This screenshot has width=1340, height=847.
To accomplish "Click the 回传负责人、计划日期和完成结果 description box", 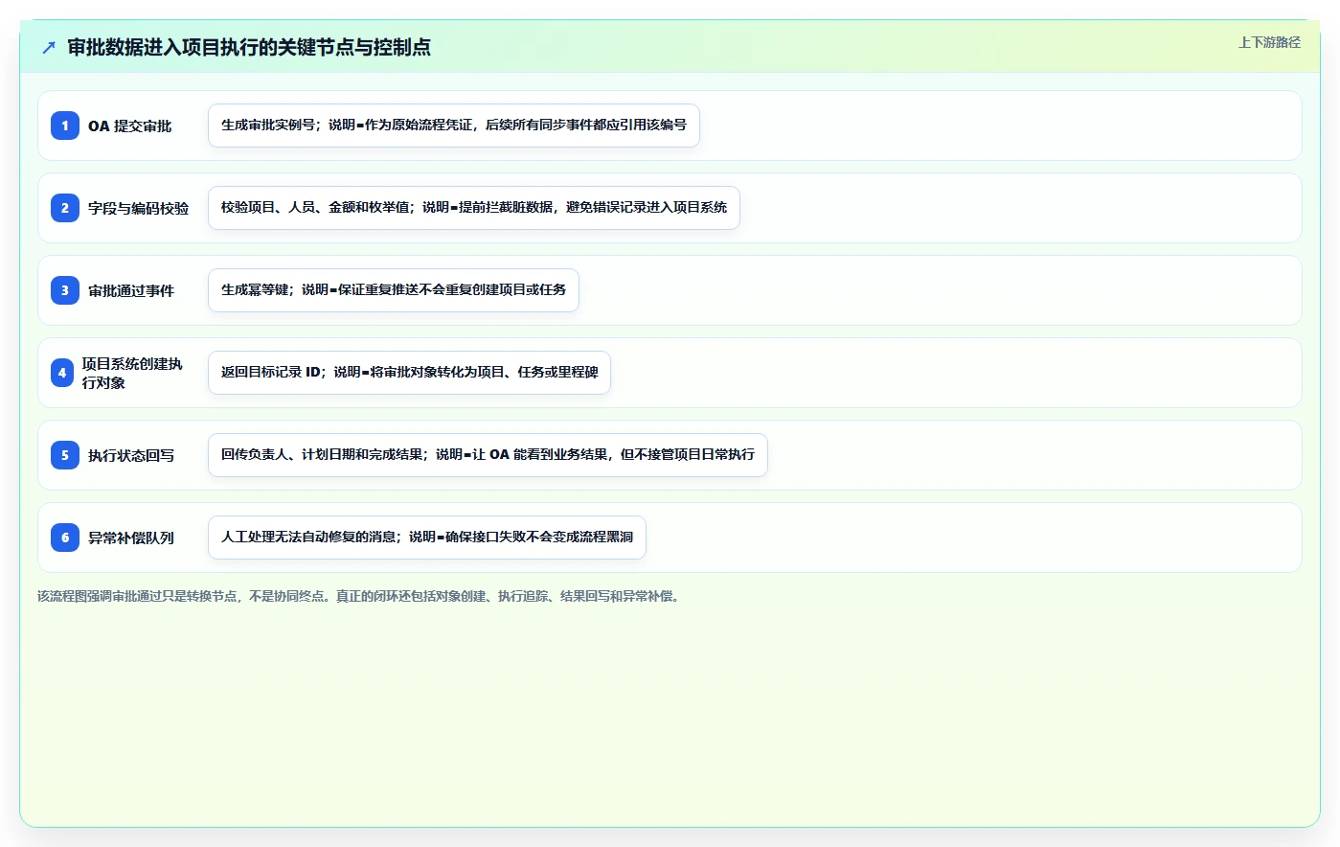I will click(488, 455).
